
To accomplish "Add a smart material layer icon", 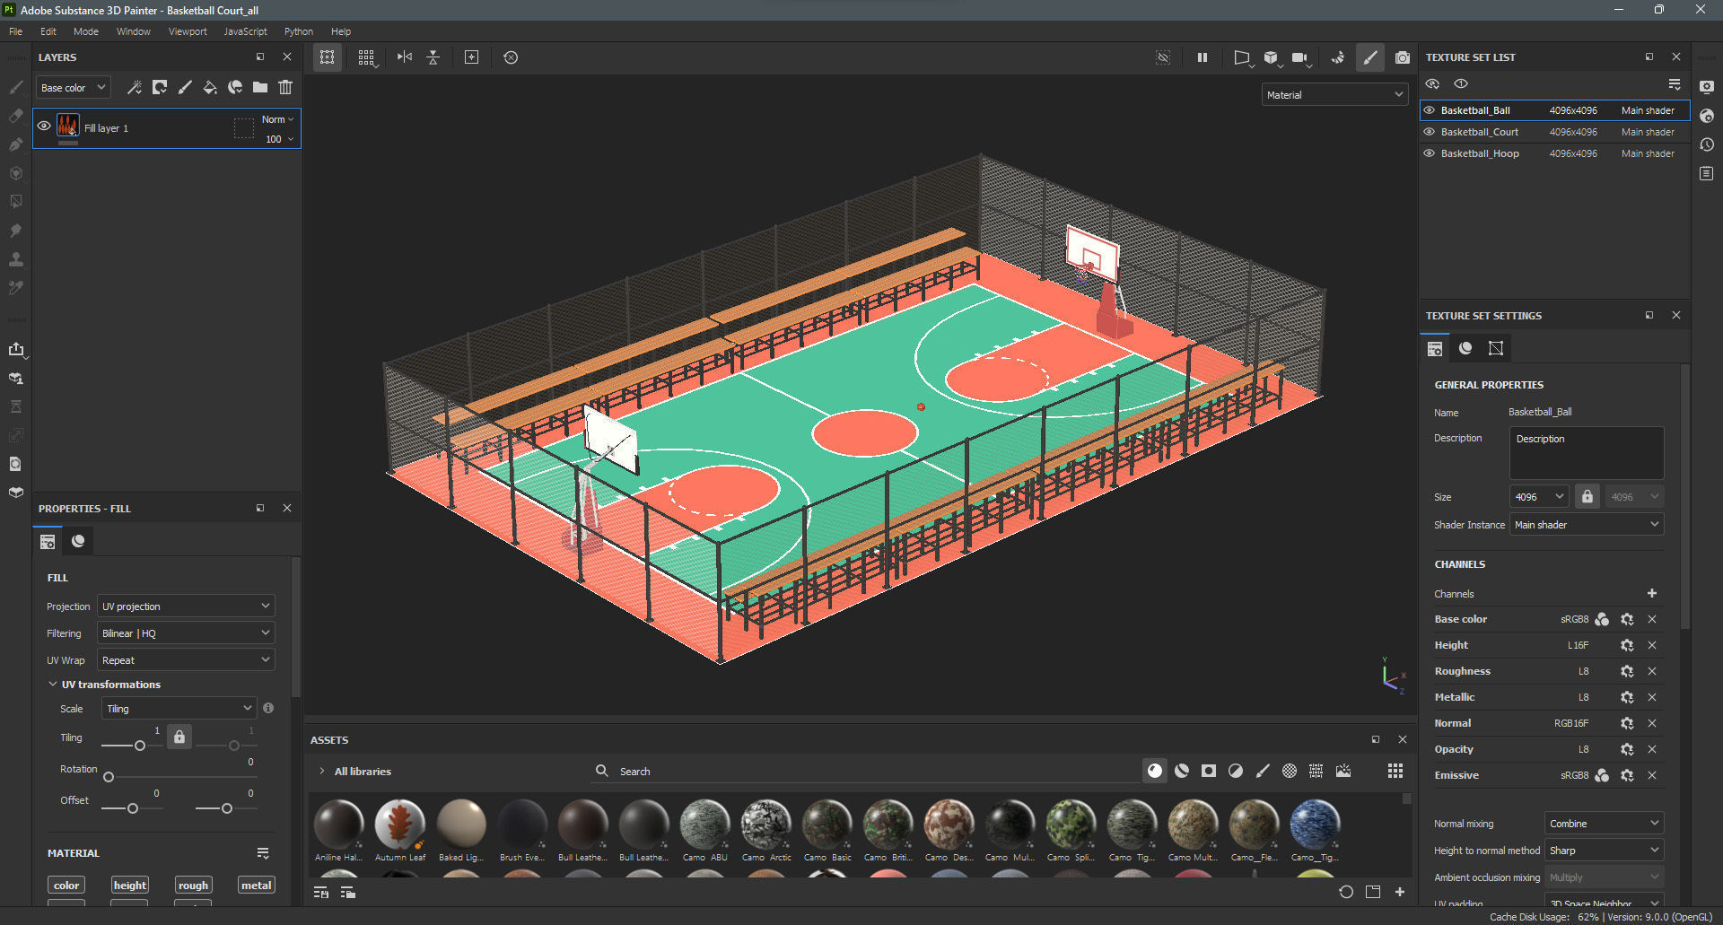I will pos(235,87).
